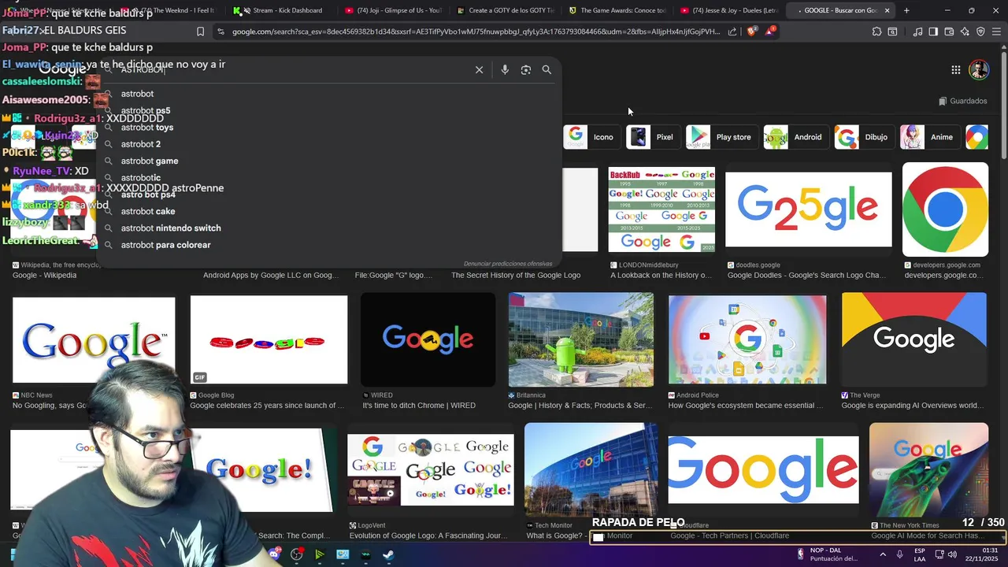
Task: Open Guardados saved items
Action: point(962,101)
